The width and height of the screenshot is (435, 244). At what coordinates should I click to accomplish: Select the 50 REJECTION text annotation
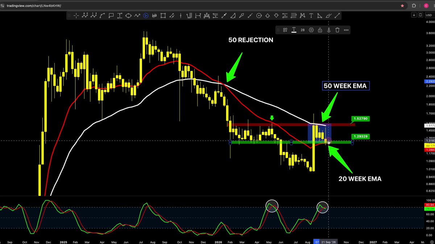251,40
